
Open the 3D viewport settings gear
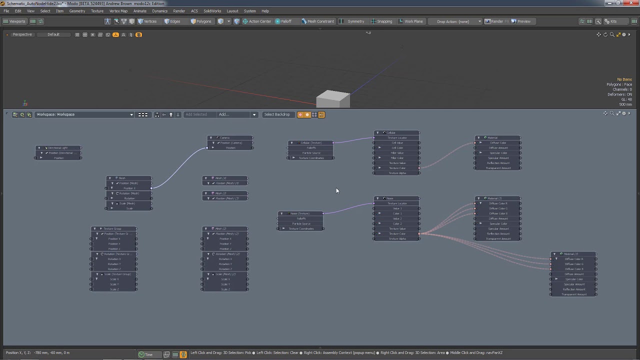pos(624,34)
